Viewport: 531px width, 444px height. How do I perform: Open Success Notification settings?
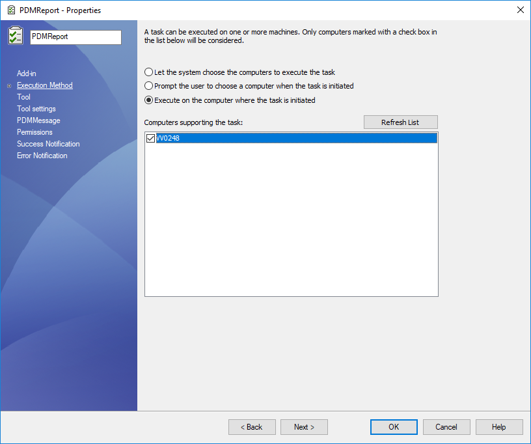click(48, 144)
